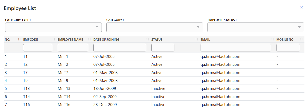Click sort arrows beside EMPCODE header
The width and height of the screenshot is (307, 108).
pyautogui.click(x=54, y=40)
